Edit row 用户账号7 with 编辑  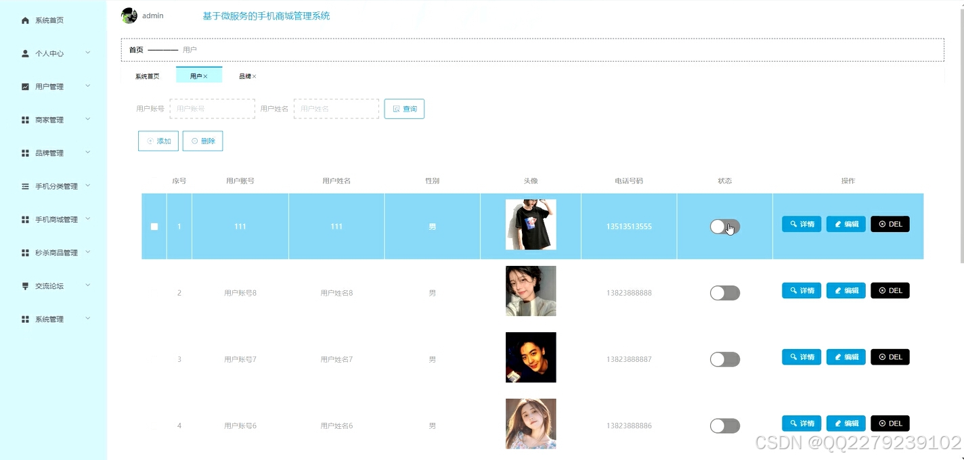846,356
